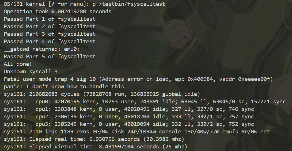Click the "__getcwd returned: emu0:" line
Image resolution: width=292 pixels, height=151 pixels.
click(41, 49)
